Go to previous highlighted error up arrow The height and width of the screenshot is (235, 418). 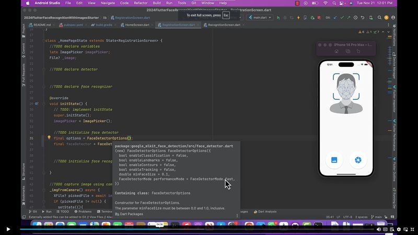[383, 32]
